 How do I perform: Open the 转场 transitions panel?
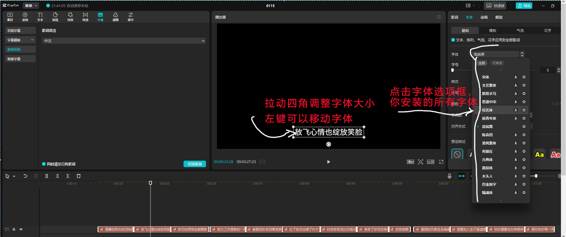click(85, 17)
